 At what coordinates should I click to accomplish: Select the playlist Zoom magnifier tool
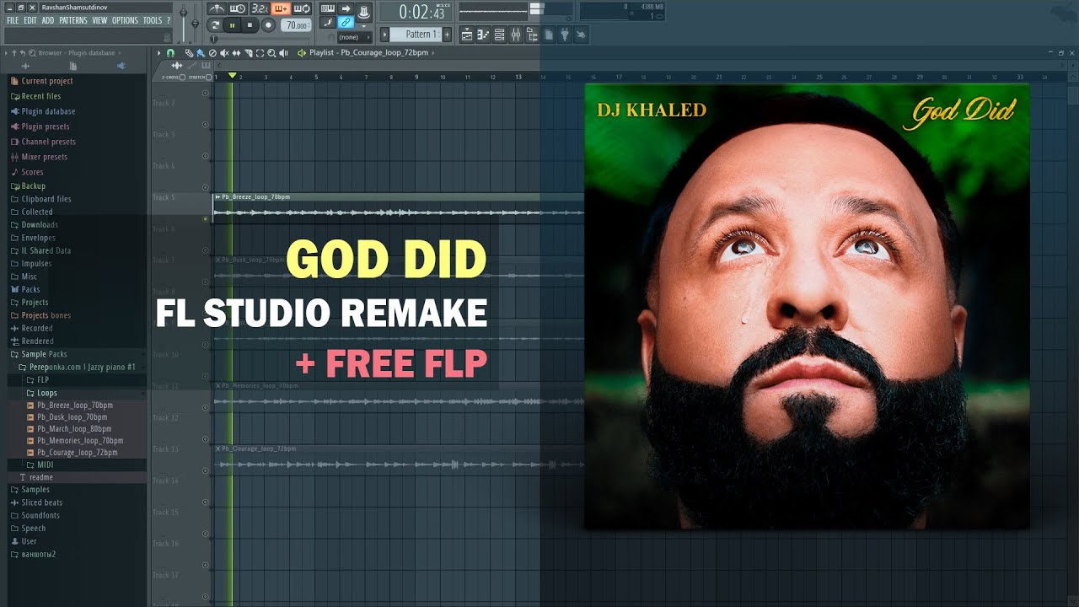(x=271, y=53)
